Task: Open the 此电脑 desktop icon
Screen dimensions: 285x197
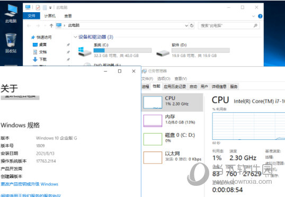Action: 11,14
